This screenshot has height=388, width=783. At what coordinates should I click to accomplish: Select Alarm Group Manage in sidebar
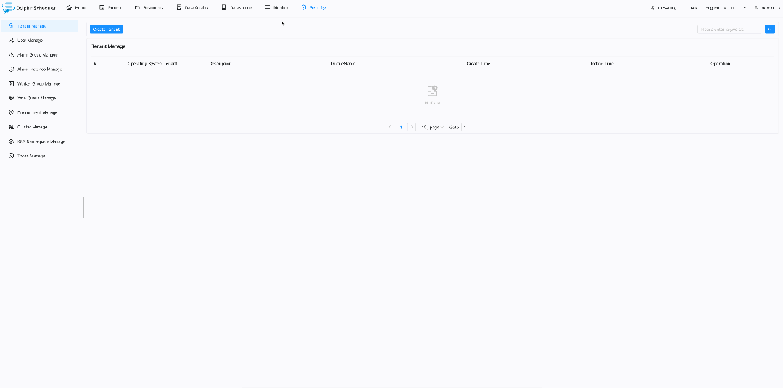coord(39,55)
